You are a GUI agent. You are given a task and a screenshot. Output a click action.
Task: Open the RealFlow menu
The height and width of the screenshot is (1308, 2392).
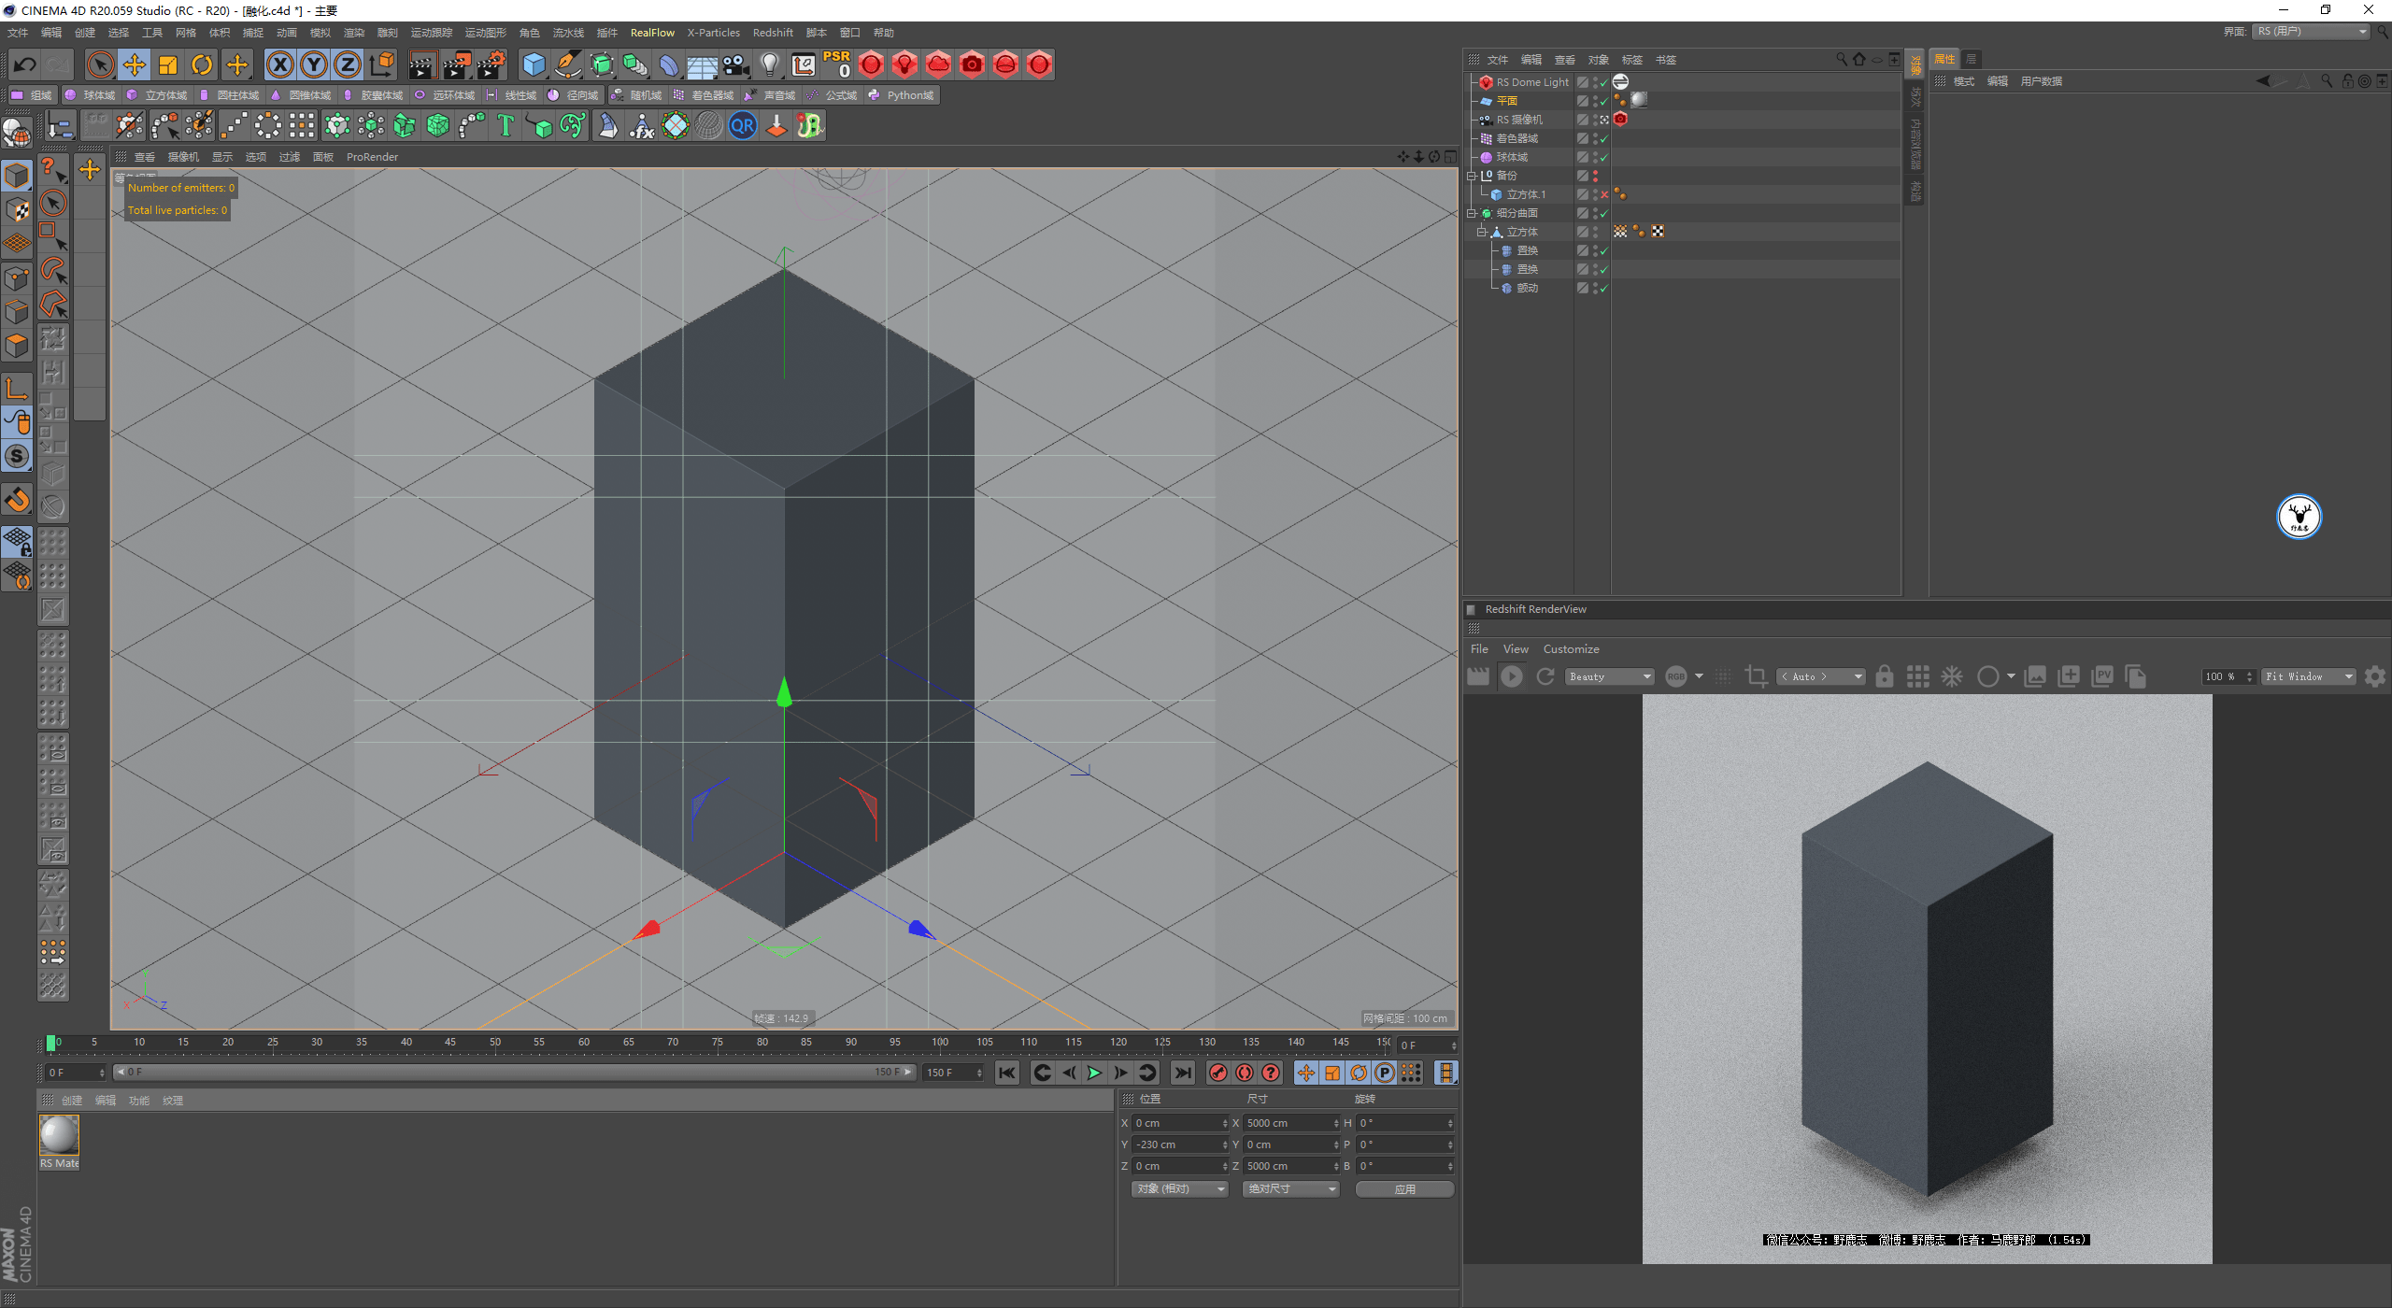point(652,33)
